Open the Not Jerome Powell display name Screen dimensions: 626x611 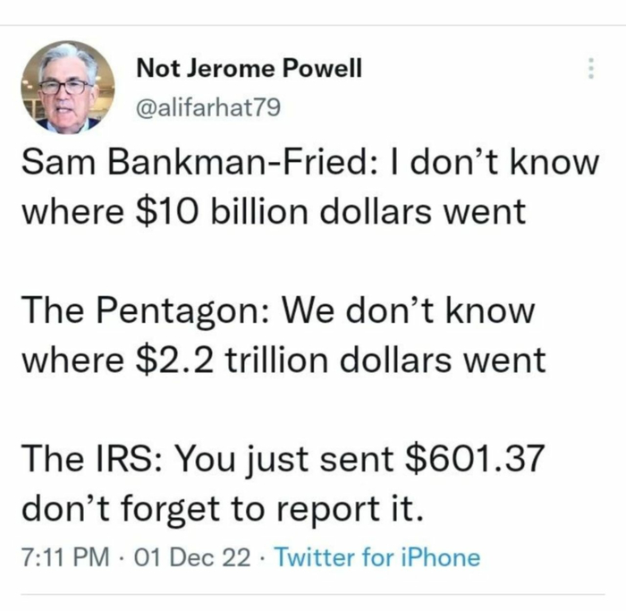[x=250, y=70]
